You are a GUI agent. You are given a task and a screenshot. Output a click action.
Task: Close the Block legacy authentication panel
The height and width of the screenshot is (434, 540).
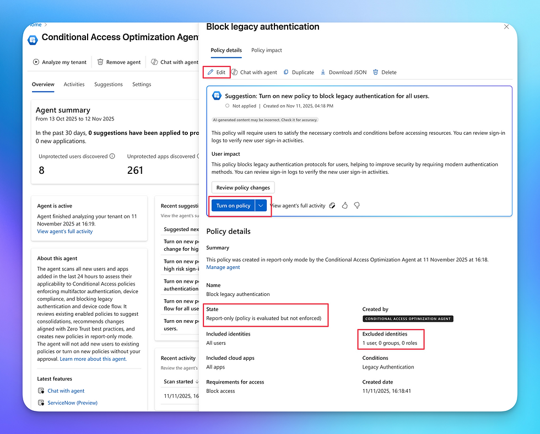(x=506, y=27)
